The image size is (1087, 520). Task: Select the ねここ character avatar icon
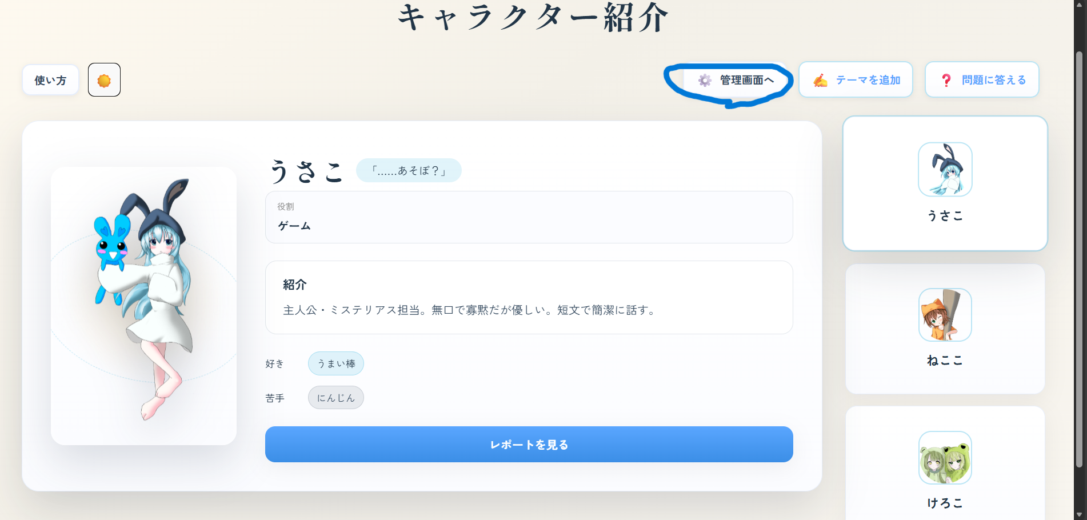tap(945, 315)
